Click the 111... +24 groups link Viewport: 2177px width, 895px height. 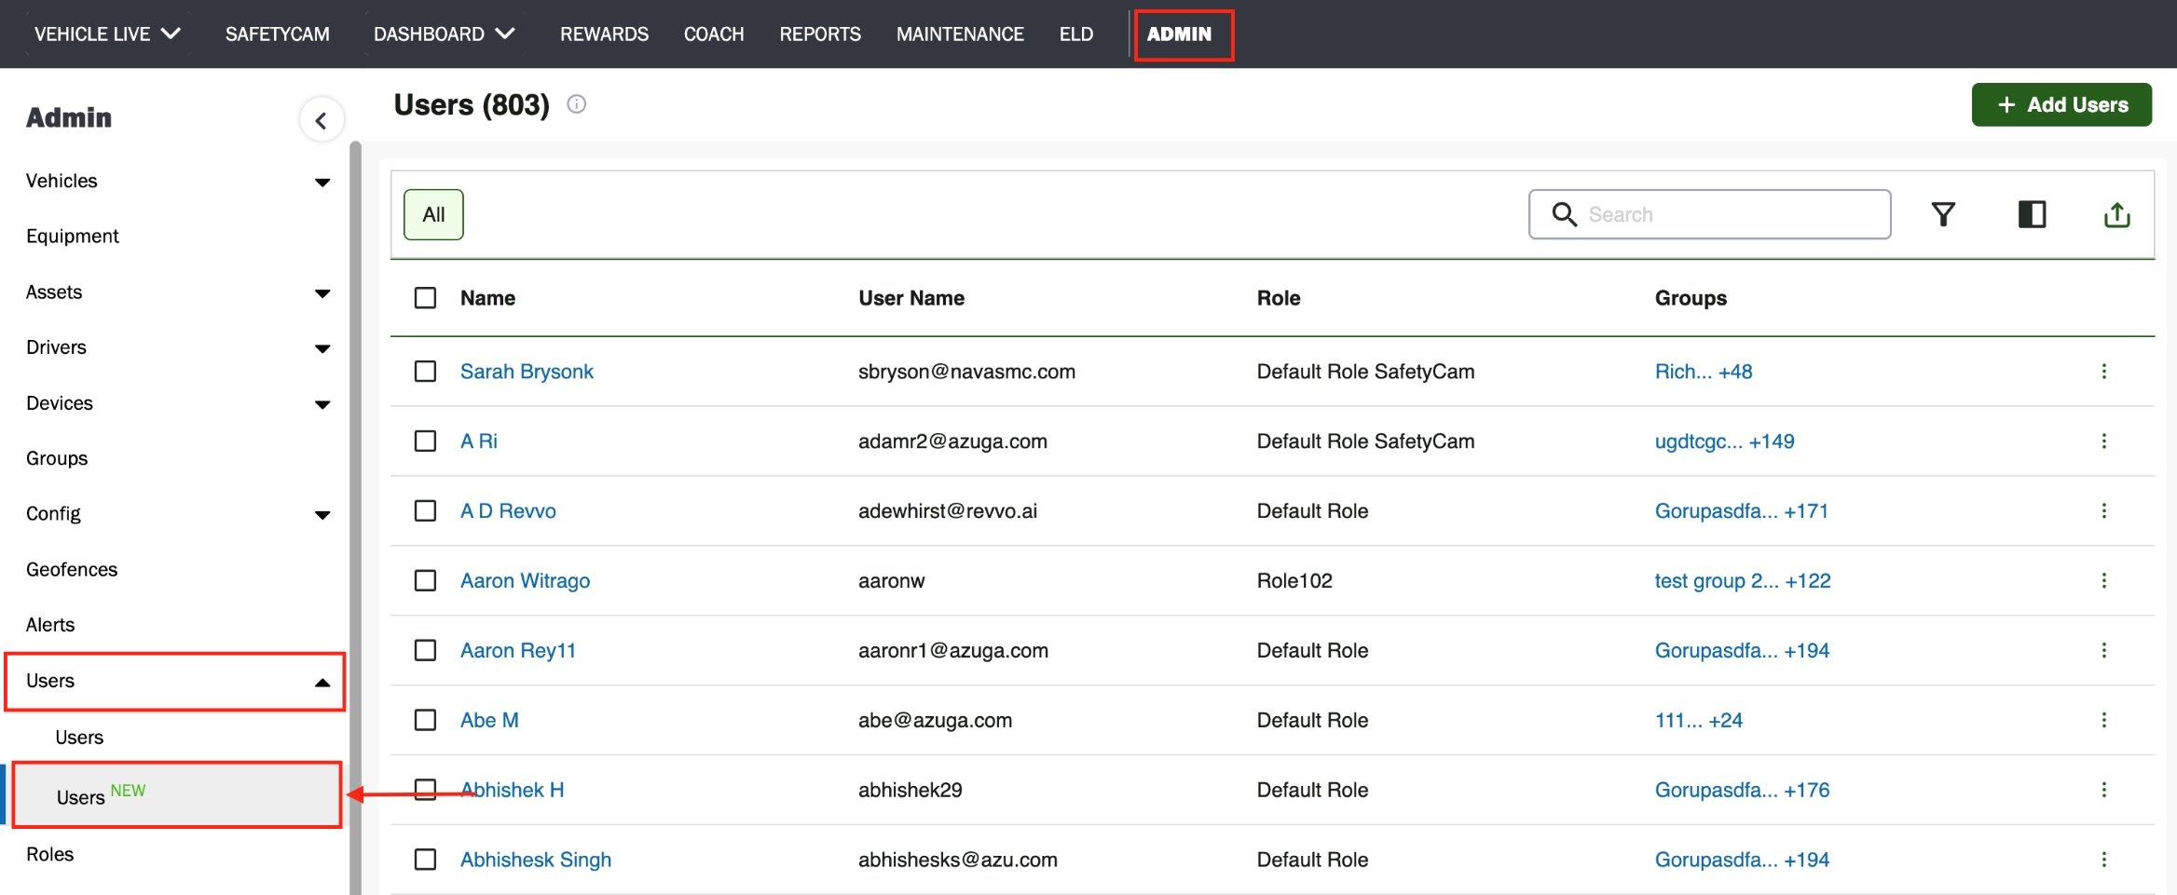coord(1699,721)
